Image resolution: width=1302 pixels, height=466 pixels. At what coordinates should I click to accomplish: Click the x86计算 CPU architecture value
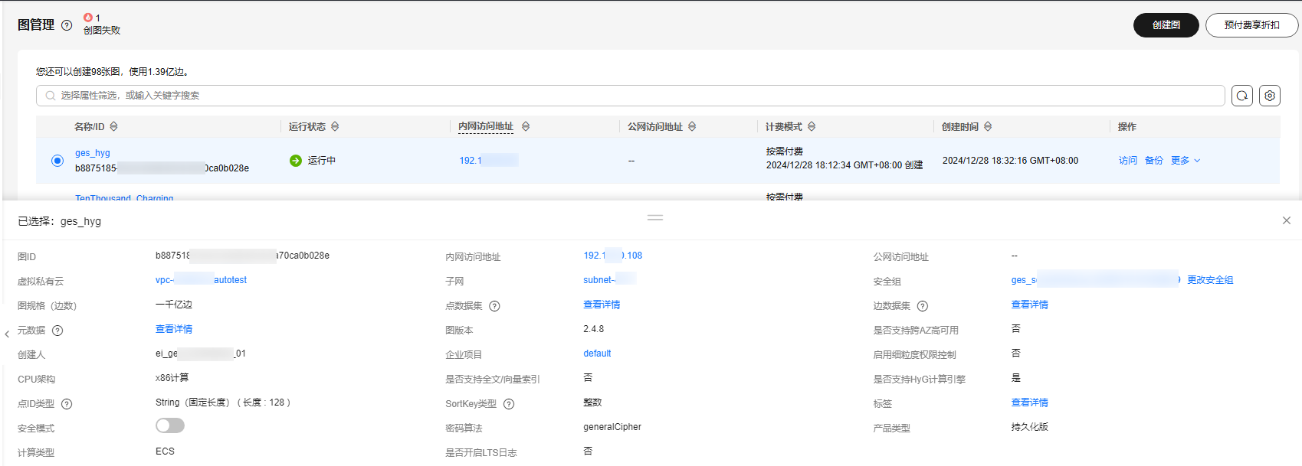click(x=172, y=378)
